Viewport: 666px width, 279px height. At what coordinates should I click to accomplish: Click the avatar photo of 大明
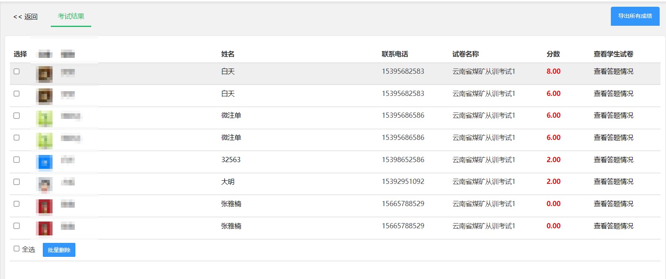[x=44, y=185]
